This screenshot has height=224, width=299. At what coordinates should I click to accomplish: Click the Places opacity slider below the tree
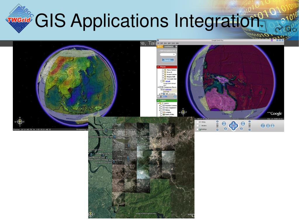162,96
